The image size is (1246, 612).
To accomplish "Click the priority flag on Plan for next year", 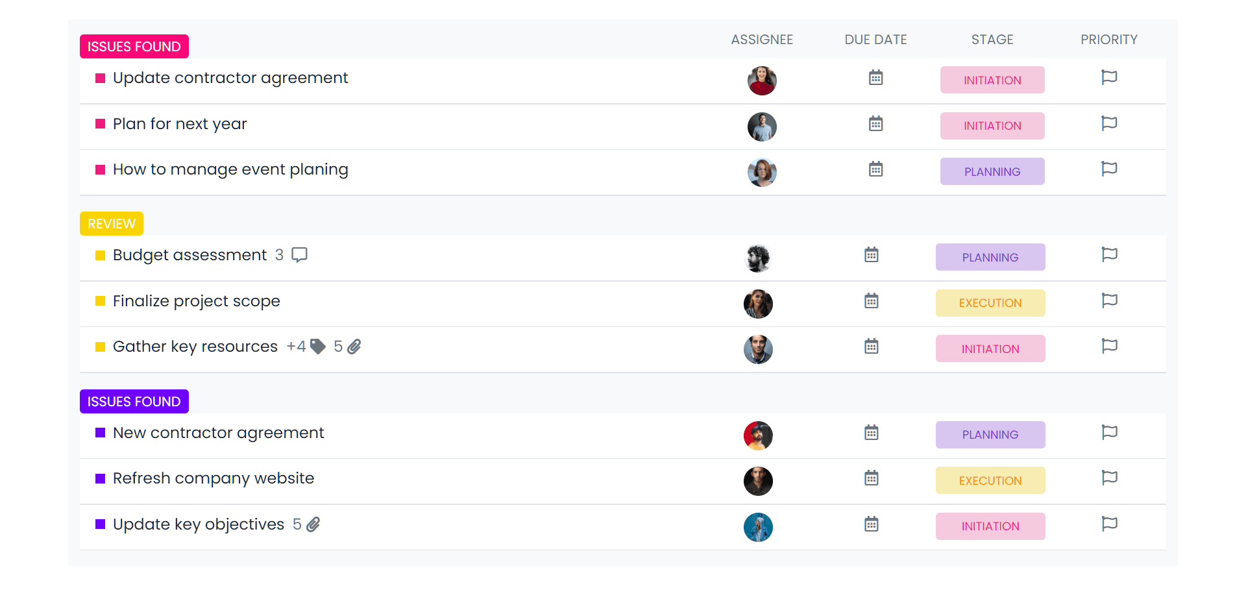I will pyautogui.click(x=1108, y=123).
